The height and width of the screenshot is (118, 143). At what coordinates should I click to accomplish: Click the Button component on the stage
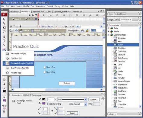pos(67,83)
